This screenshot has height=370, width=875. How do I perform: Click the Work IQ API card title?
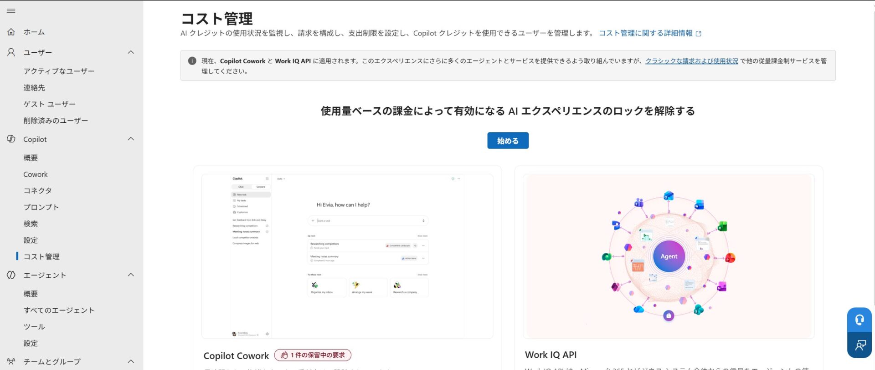point(551,355)
